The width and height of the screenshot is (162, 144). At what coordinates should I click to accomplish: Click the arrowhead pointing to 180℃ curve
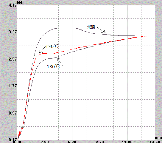(x=58, y=60)
